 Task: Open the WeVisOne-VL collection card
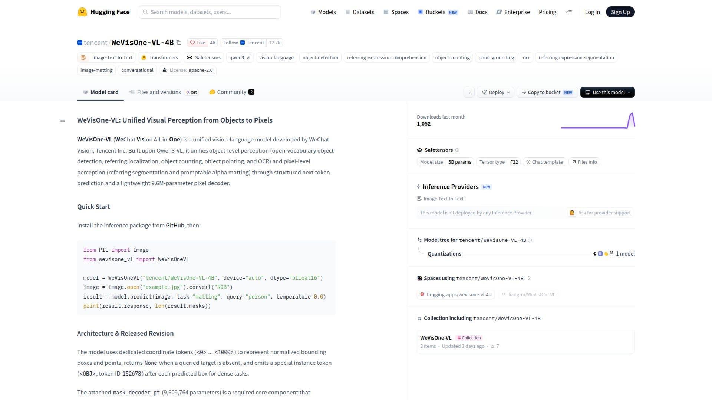525,341
